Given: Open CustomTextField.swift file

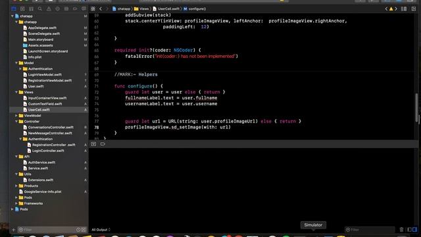Looking at the screenshot, I should coord(45,104).
